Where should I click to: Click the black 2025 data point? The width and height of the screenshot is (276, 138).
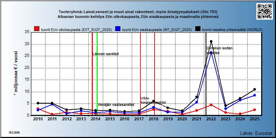[x=255, y=89]
